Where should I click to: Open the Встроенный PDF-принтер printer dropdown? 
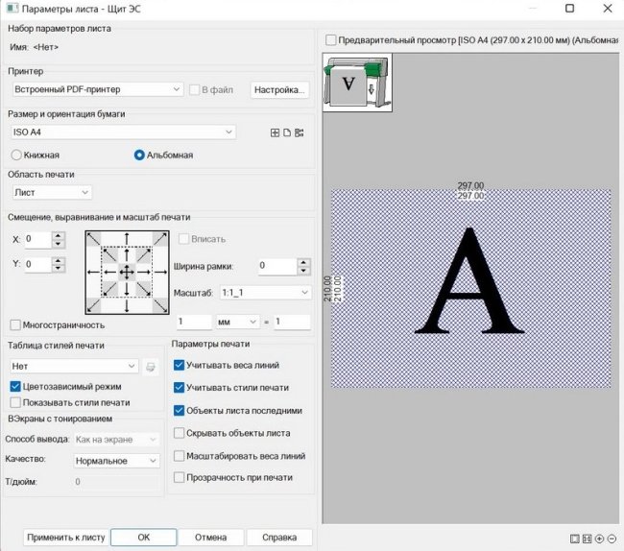pos(97,89)
